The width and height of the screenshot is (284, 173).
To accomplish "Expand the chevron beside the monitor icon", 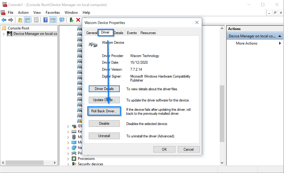I will 68,142.
